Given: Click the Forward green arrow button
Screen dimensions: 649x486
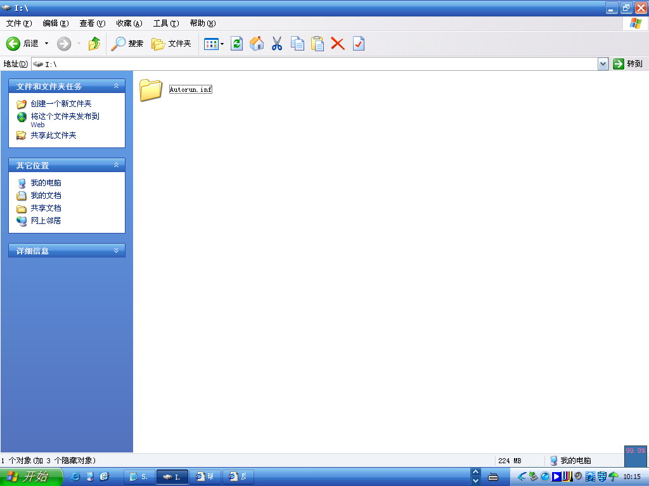Looking at the screenshot, I should [x=64, y=44].
